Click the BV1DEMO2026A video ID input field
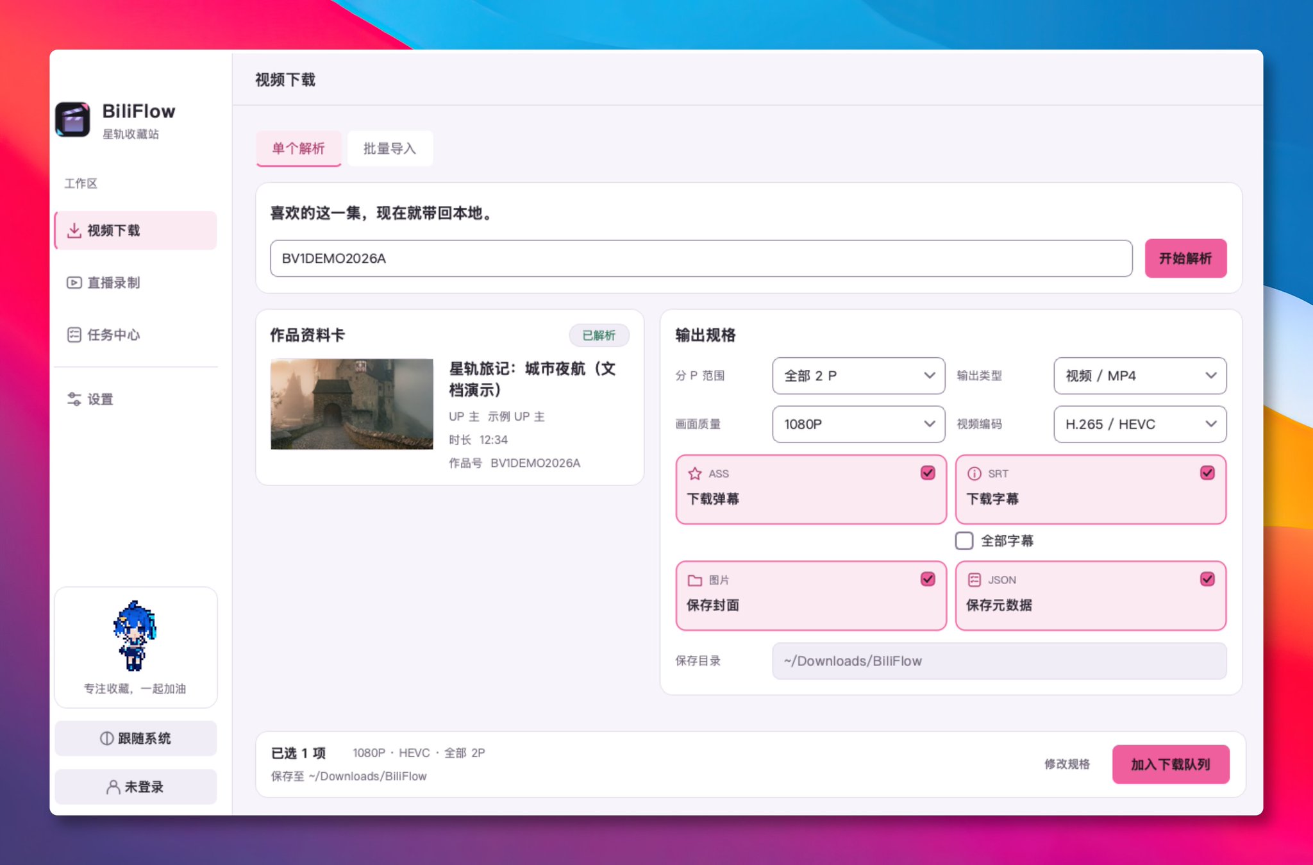 coord(701,258)
